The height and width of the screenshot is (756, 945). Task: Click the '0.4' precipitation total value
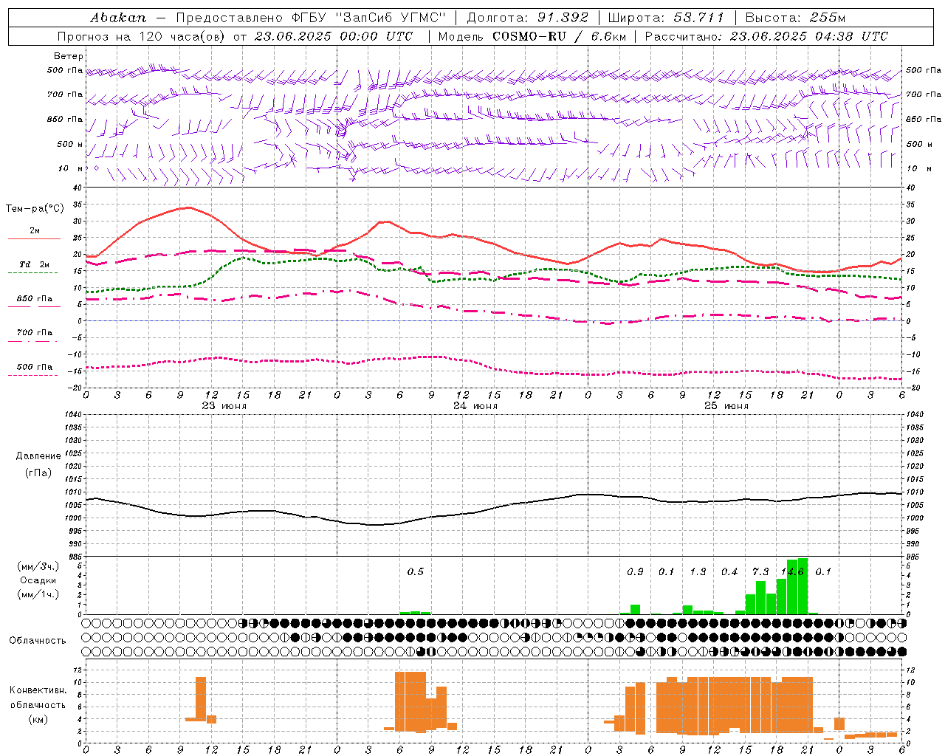coord(729,572)
